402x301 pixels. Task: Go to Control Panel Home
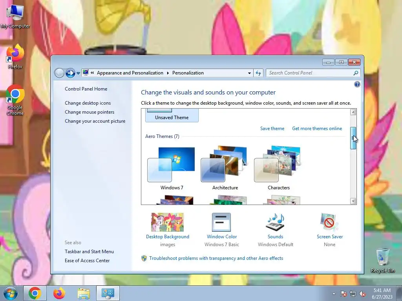pos(86,89)
